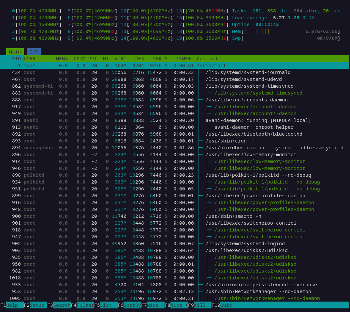Select the cron -f process row
This screenshot has height=312, width=350.
click(x=175, y=141)
